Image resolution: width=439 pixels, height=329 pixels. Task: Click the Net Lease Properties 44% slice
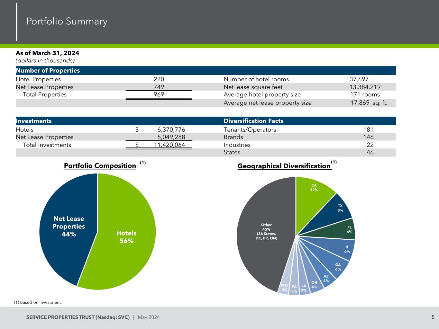pyautogui.click(x=69, y=226)
